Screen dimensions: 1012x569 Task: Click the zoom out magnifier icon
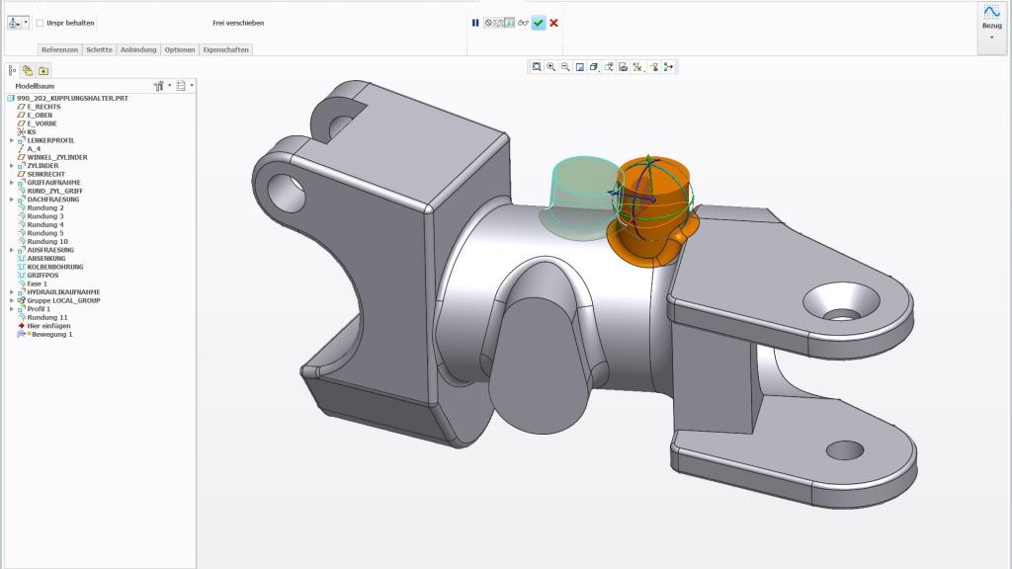pos(565,67)
